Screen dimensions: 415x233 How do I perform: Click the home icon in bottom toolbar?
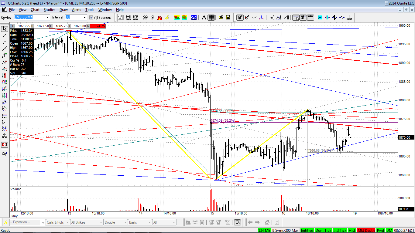267,222
